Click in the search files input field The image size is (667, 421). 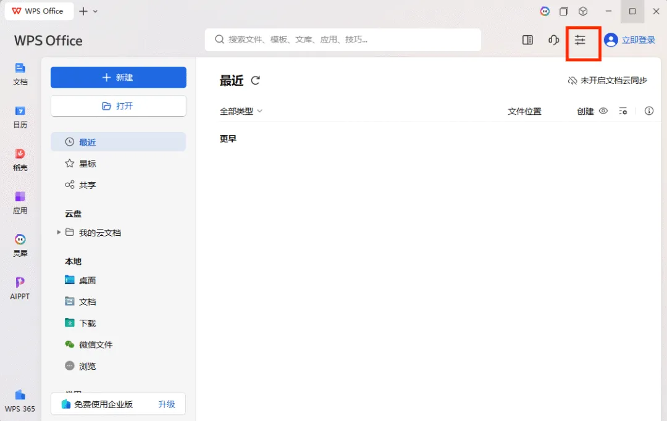(343, 40)
